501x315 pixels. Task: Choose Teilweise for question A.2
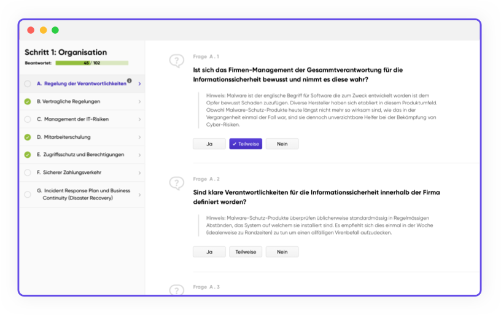(x=246, y=252)
